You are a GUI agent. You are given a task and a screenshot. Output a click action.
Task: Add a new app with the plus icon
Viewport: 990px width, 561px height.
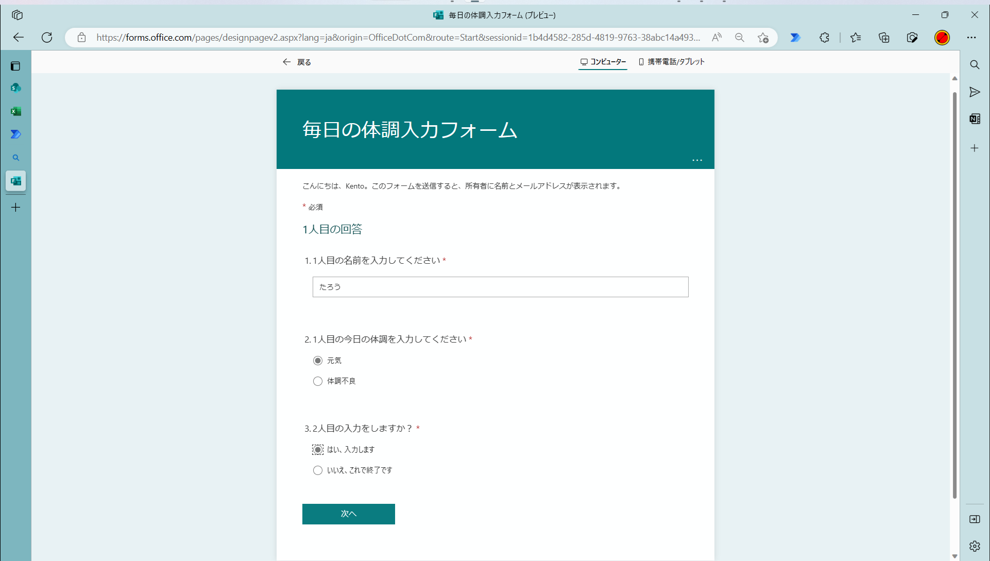tap(15, 207)
